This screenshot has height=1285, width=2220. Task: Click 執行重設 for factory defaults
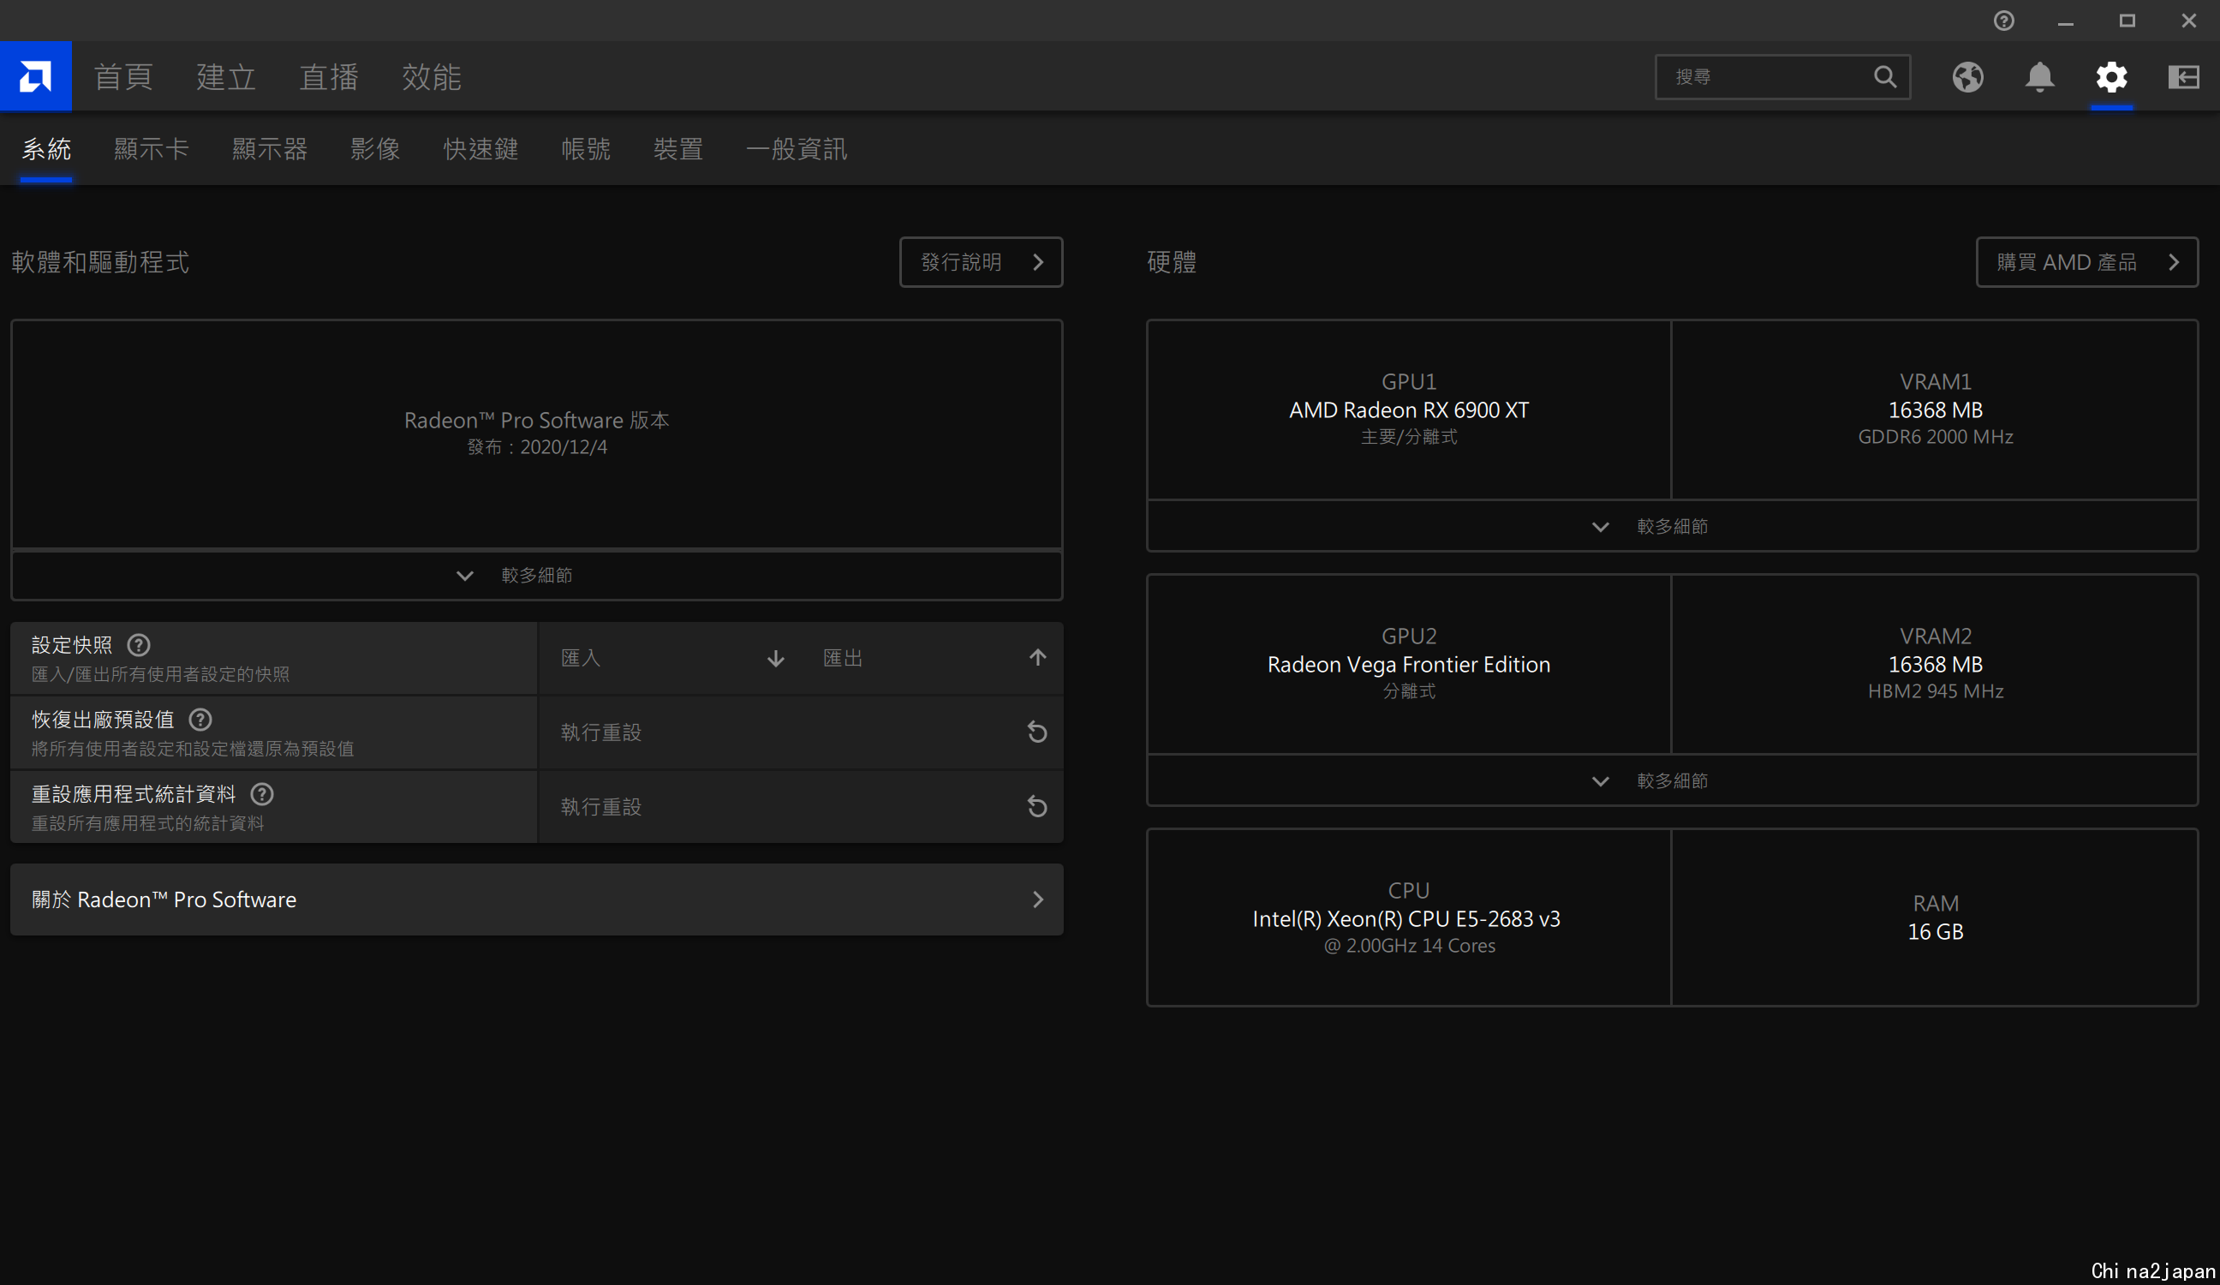tap(801, 732)
